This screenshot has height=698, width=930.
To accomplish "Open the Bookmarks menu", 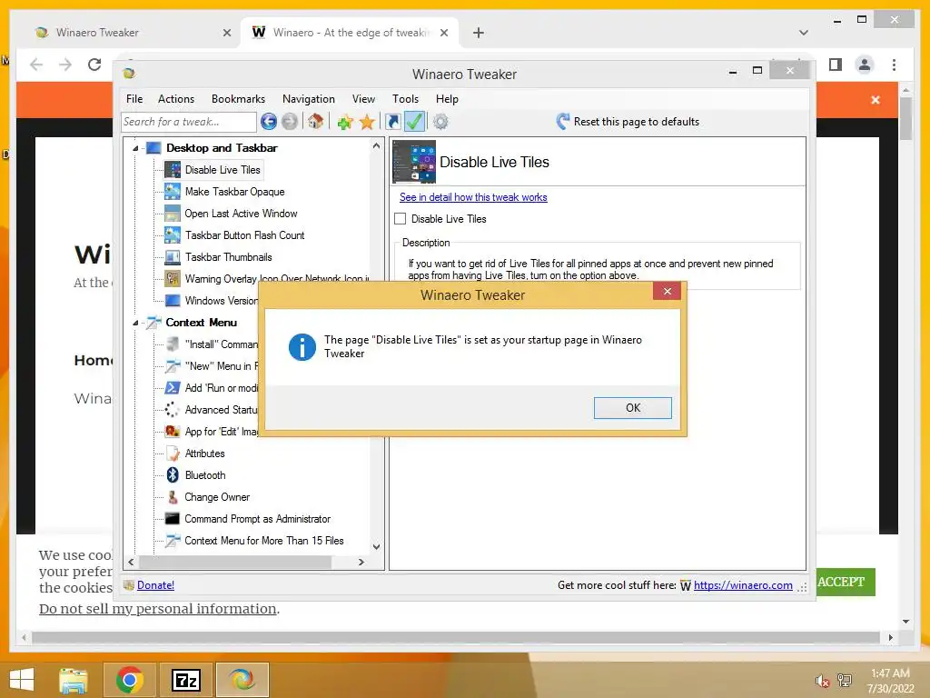I will click(x=239, y=99).
